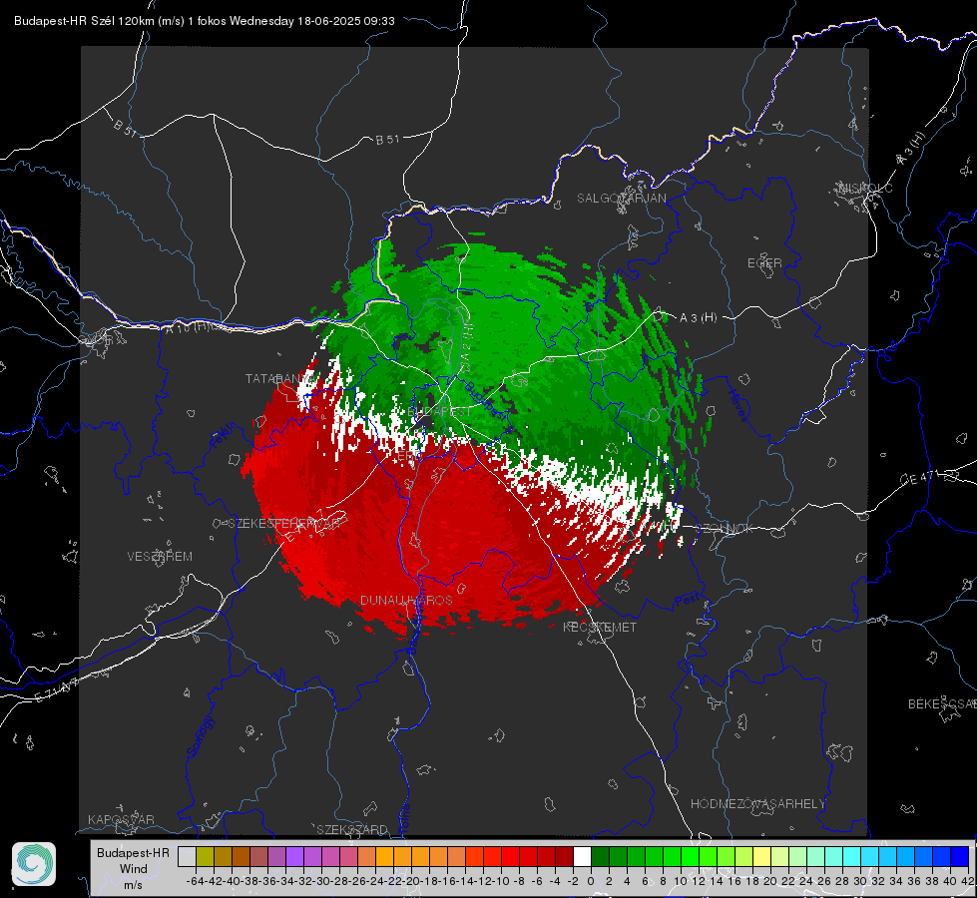This screenshot has height=898, width=977.
Task: Select the BUDAPEST label at the radar center
Action: click(x=439, y=412)
